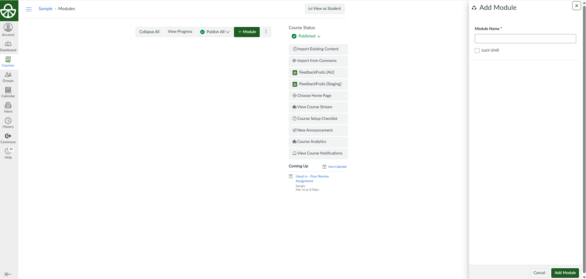Click Cancel in the Add Module tray
Screen dimensions: 586x279
pos(539,273)
